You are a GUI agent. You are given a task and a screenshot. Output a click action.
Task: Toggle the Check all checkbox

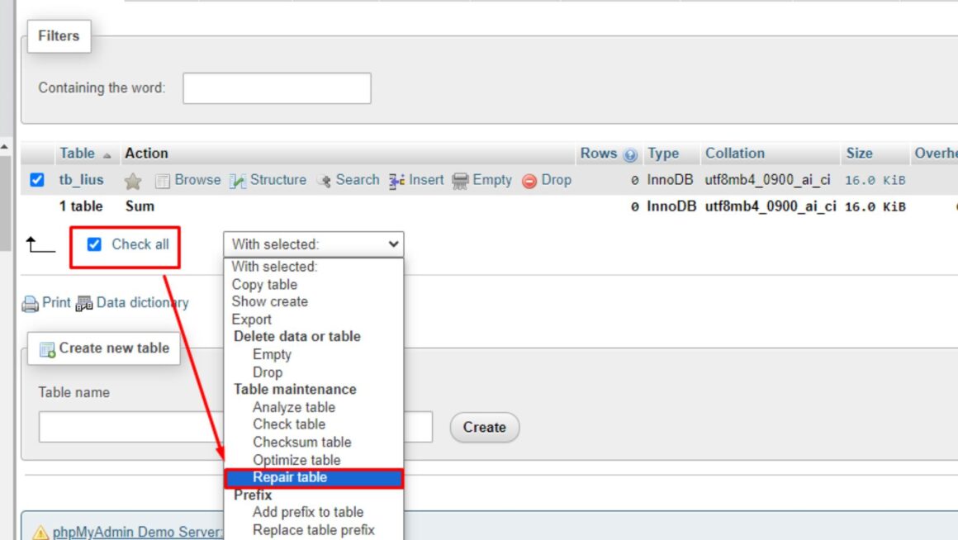coord(94,244)
